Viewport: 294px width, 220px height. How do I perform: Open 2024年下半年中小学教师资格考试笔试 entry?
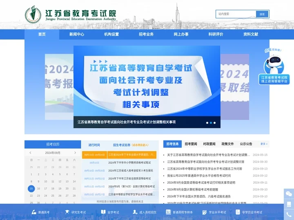click(129, 163)
